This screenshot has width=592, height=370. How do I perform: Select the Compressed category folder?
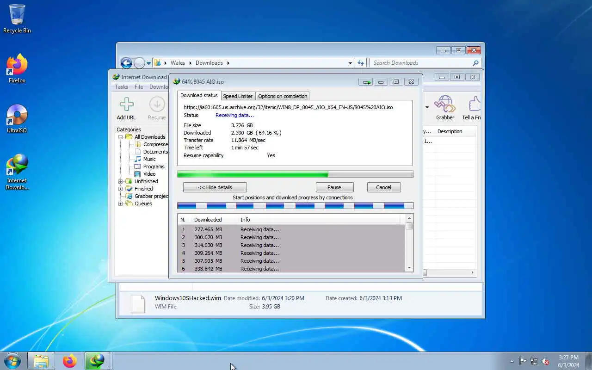152,144
